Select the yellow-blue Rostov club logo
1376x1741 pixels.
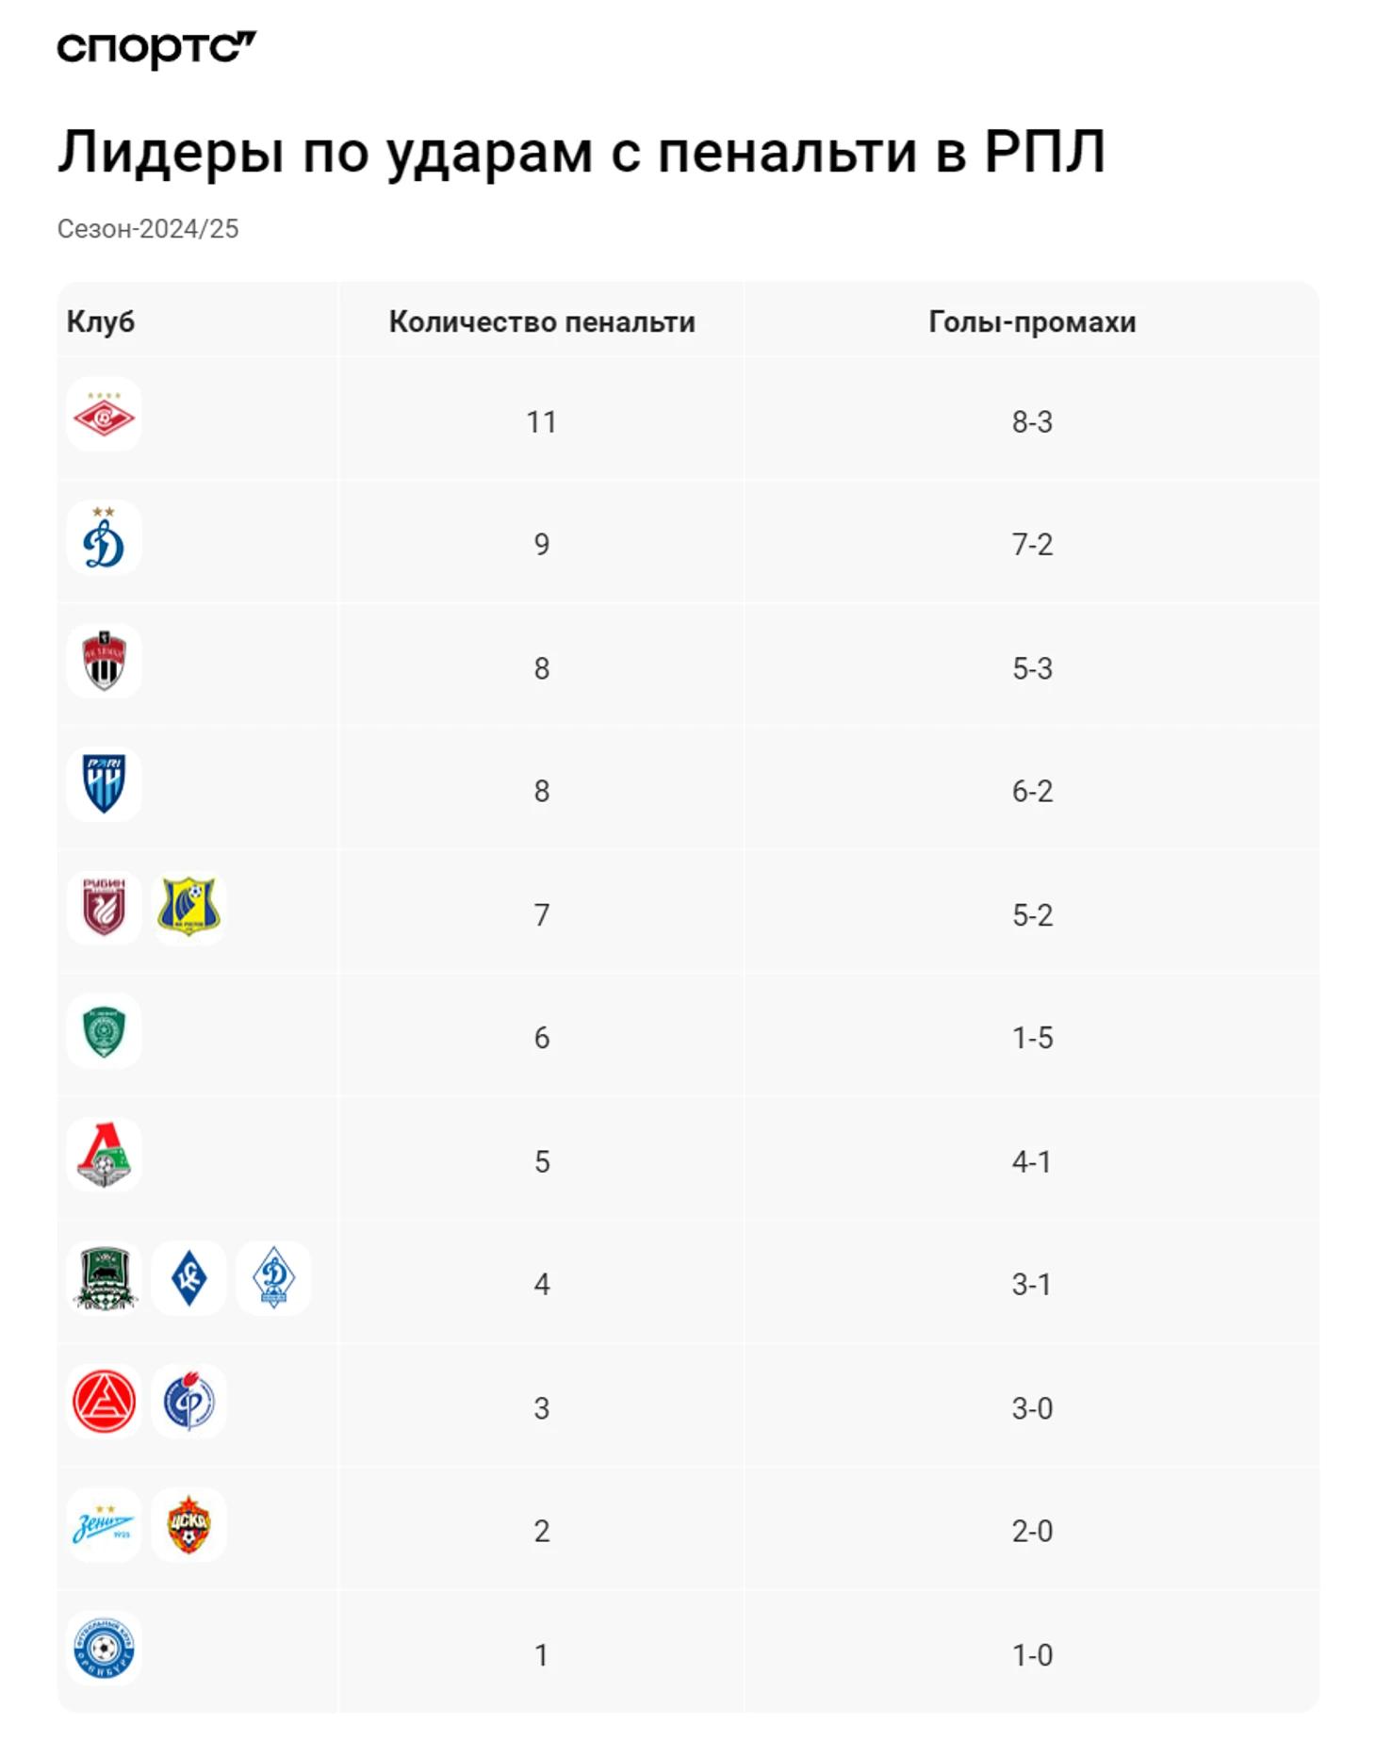188,908
